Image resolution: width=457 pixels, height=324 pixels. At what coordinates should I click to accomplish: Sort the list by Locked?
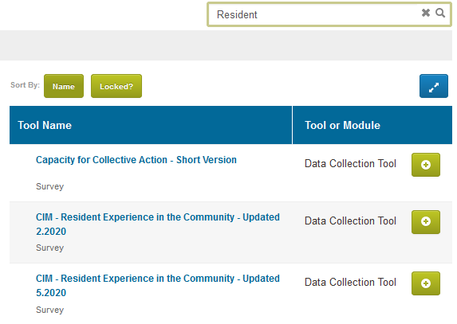pyautogui.click(x=116, y=86)
